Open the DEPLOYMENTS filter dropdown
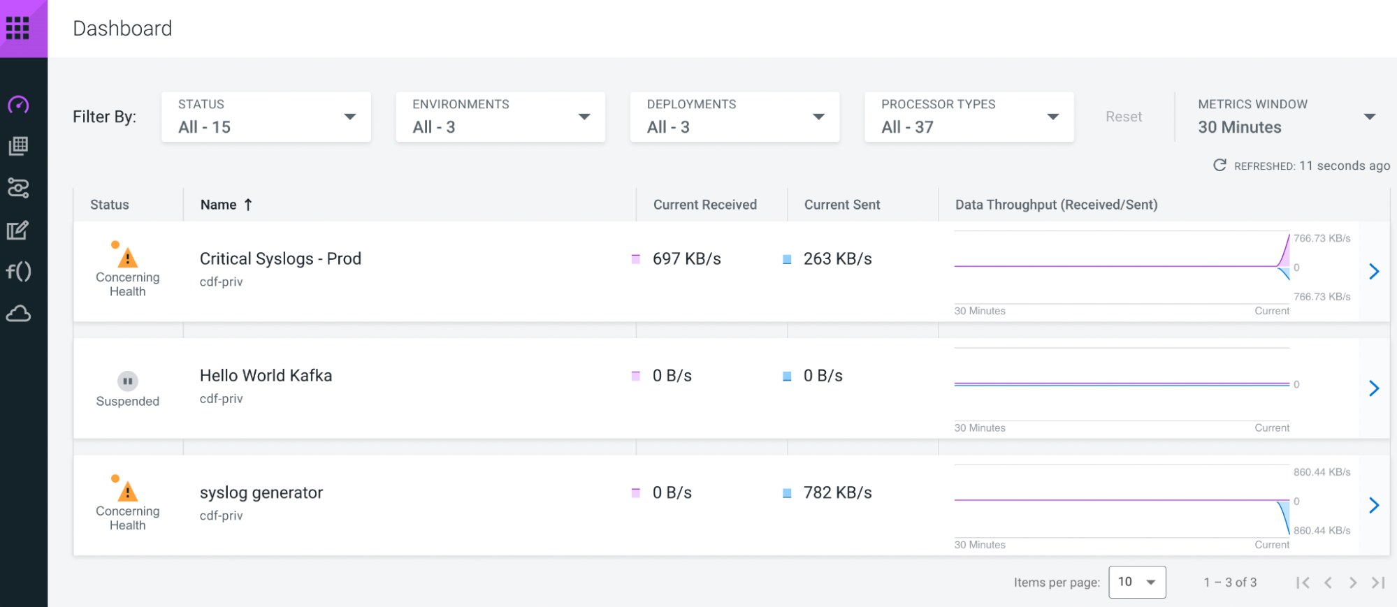Screen dimensions: 1397x607 pos(734,117)
